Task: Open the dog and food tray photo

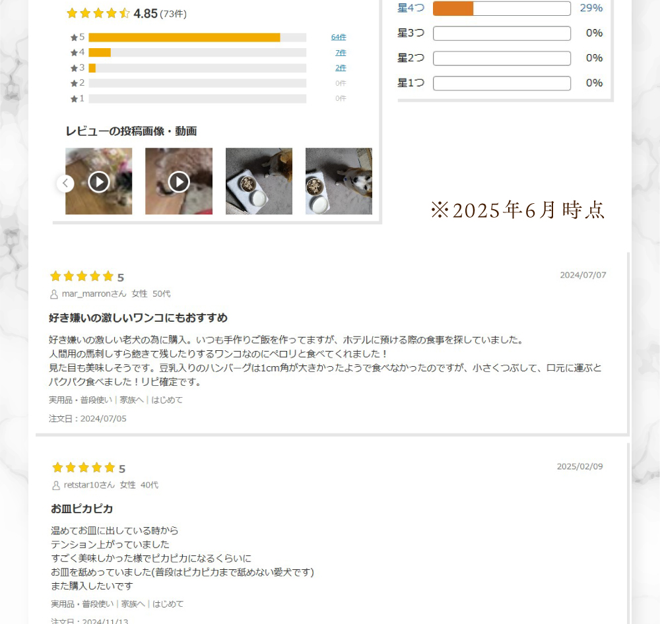Action: coord(259,181)
